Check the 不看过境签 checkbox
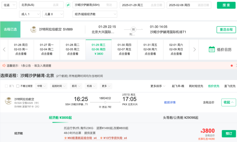 click(x=18, y=86)
